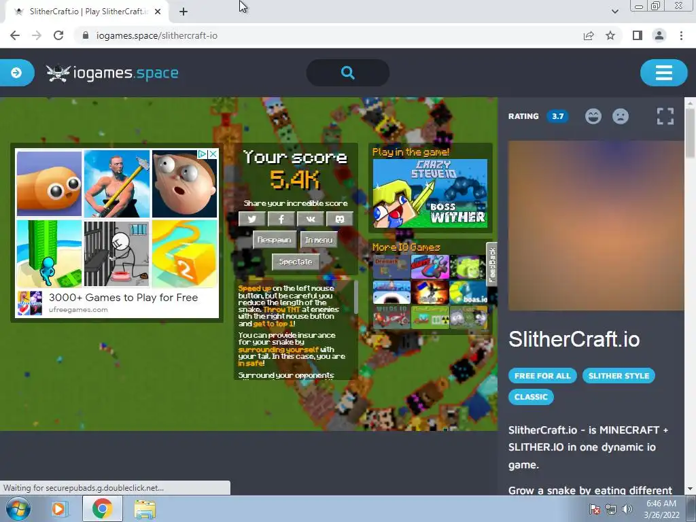This screenshot has height=522, width=696.
Task: Click the 3.7 rating badge
Action: coord(557,116)
